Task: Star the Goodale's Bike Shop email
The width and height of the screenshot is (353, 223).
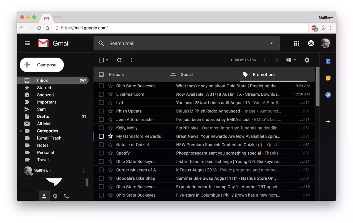Action: (110, 178)
